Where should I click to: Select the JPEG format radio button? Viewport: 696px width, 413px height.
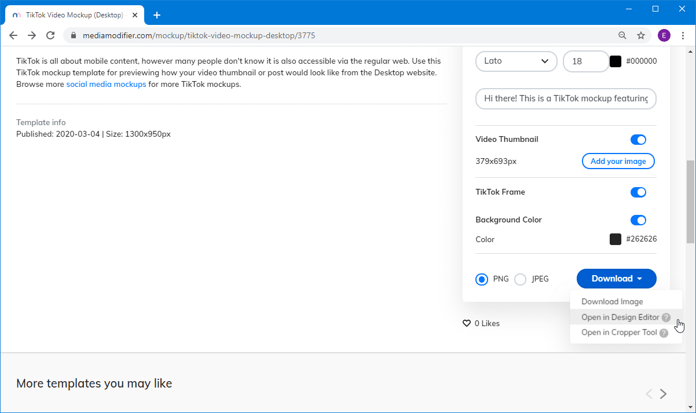[521, 279]
